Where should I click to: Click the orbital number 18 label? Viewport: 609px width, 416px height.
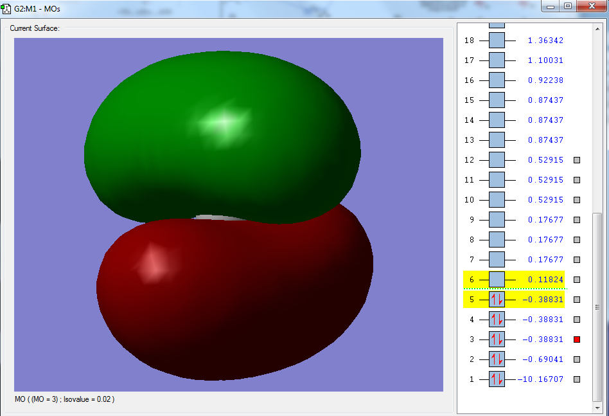coord(469,41)
